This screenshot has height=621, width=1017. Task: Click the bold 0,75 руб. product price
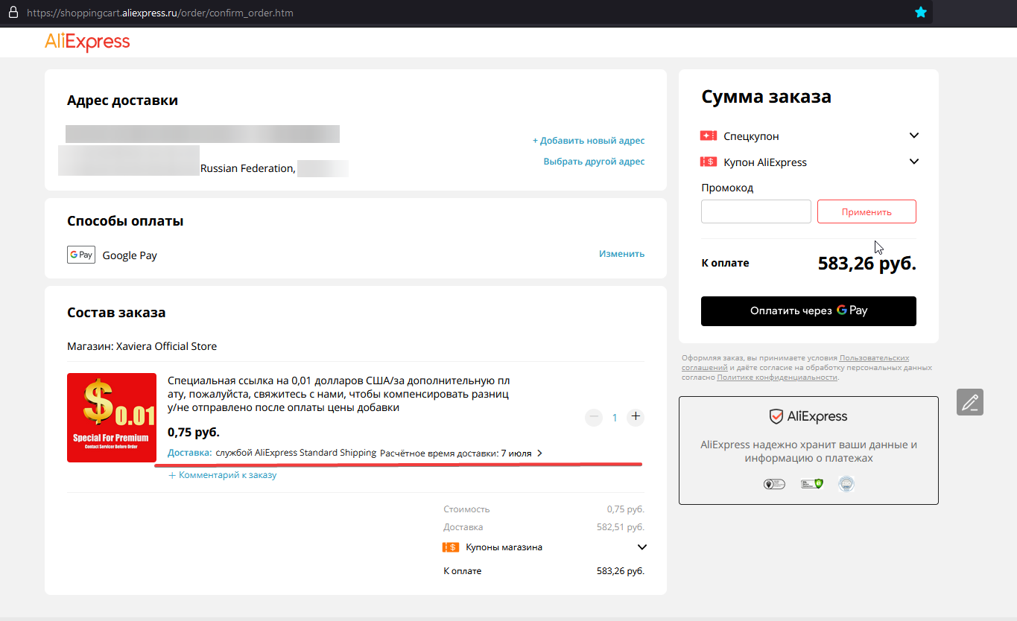[194, 432]
